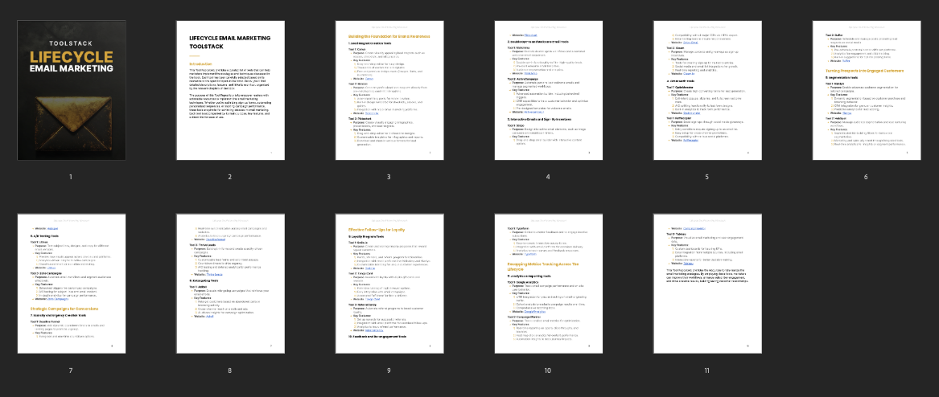Viewport: 939px width, 397px height.
Task: Open page 3 titled Building the Foundation
Action: click(389, 89)
